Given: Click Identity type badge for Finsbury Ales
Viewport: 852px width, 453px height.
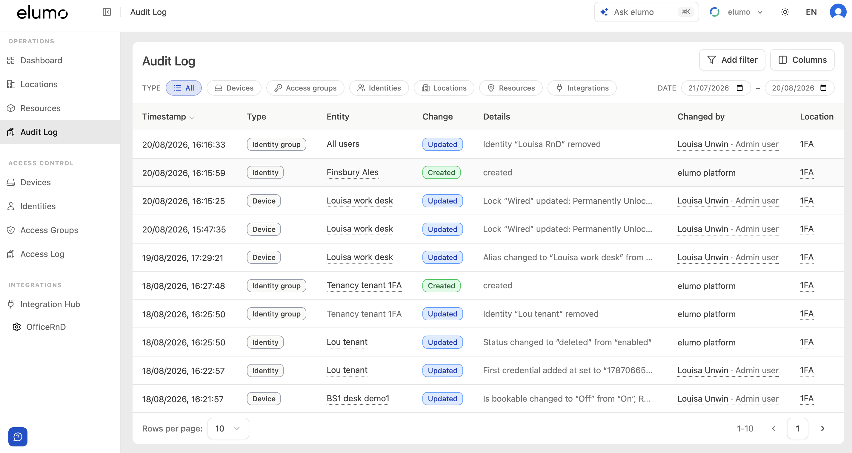Looking at the screenshot, I should click(x=265, y=172).
